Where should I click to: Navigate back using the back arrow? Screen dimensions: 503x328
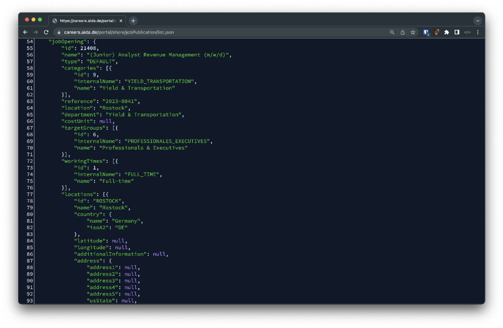click(25, 32)
